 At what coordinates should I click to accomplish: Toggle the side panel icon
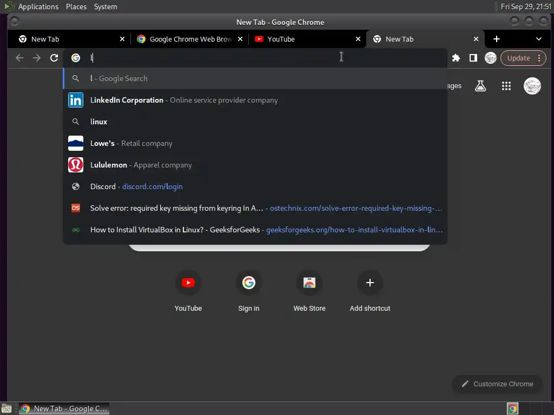point(473,58)
